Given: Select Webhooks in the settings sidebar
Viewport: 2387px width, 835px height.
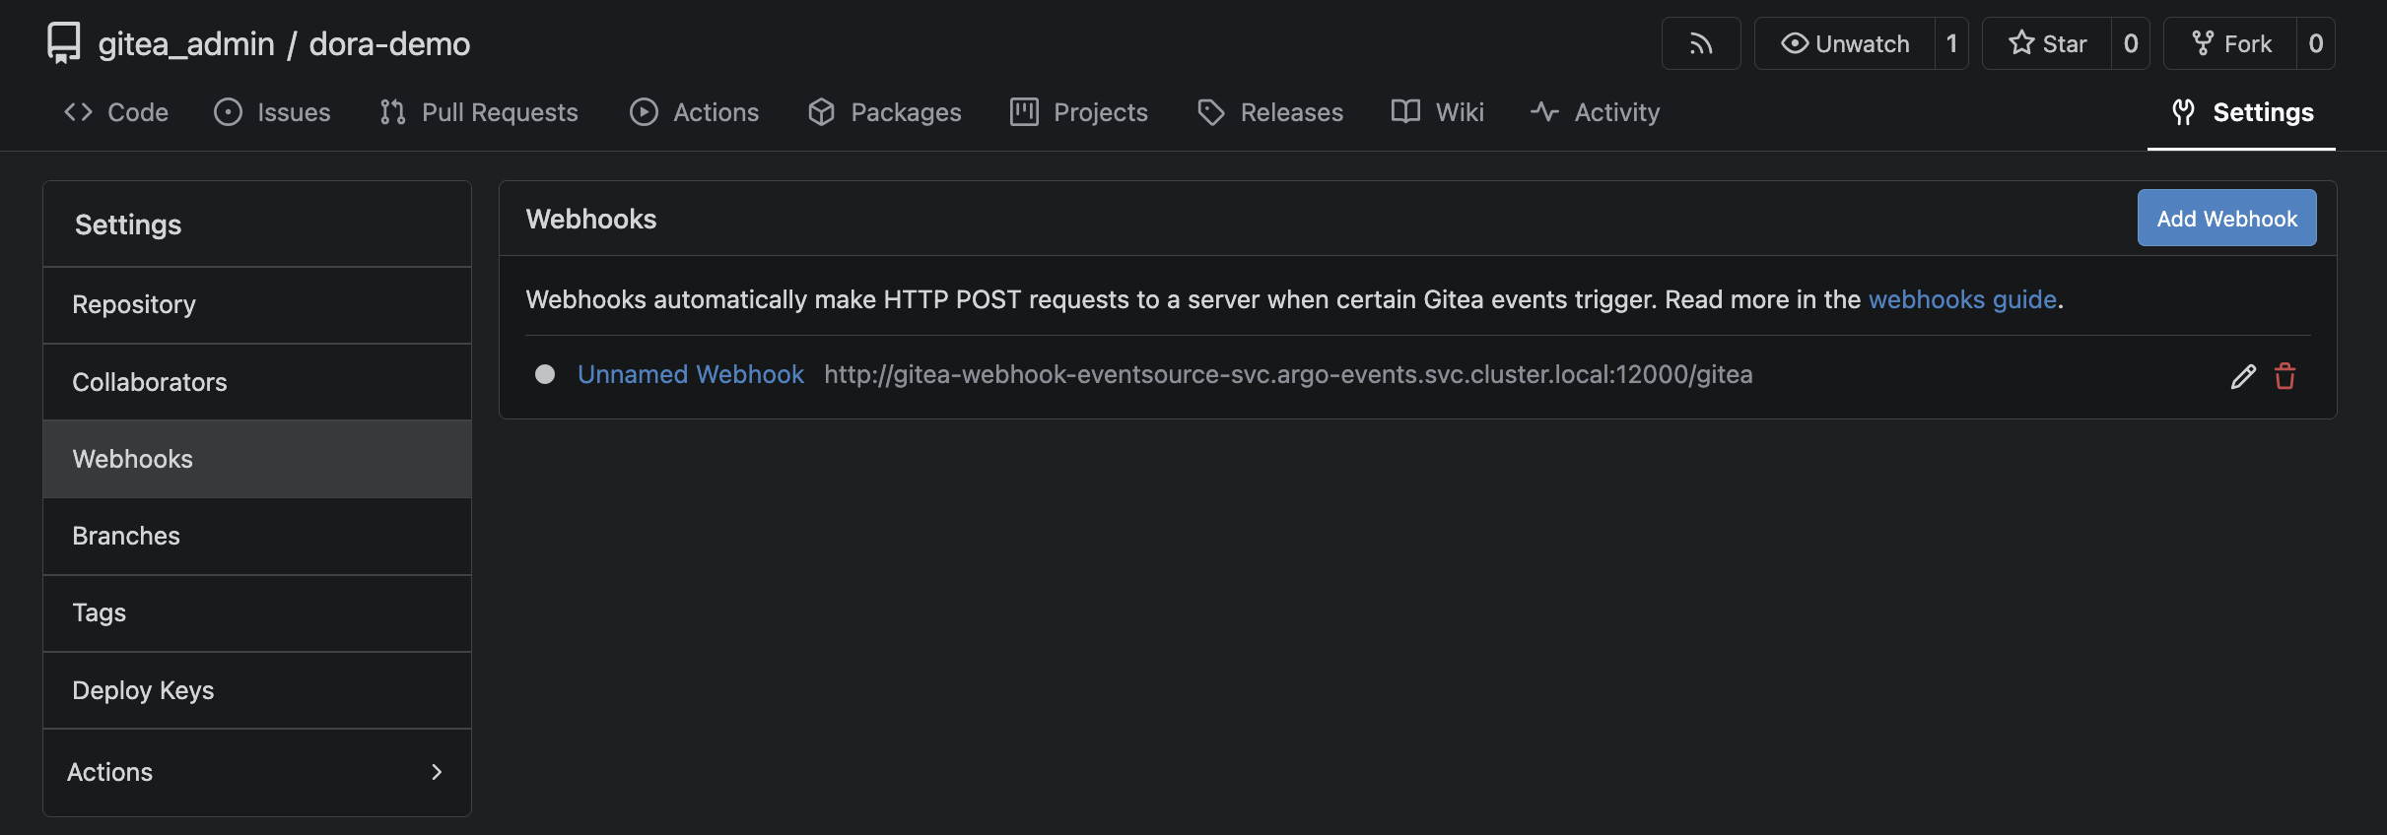Looking at the screenshot, I should 257,459.
